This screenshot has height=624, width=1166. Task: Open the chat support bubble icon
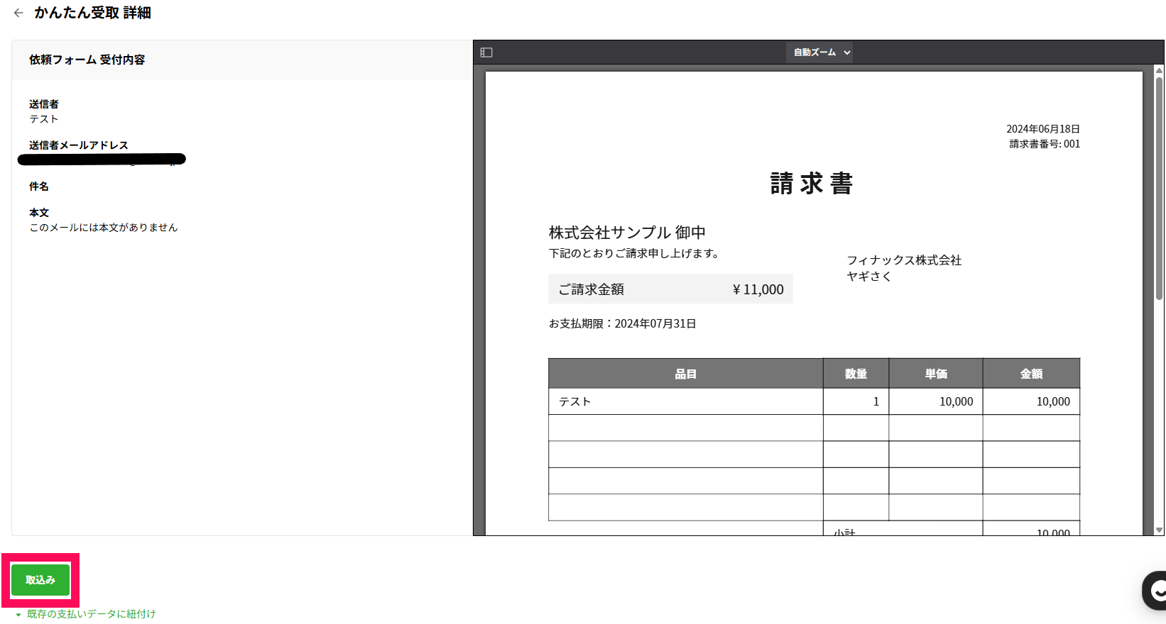(1155, 590)
